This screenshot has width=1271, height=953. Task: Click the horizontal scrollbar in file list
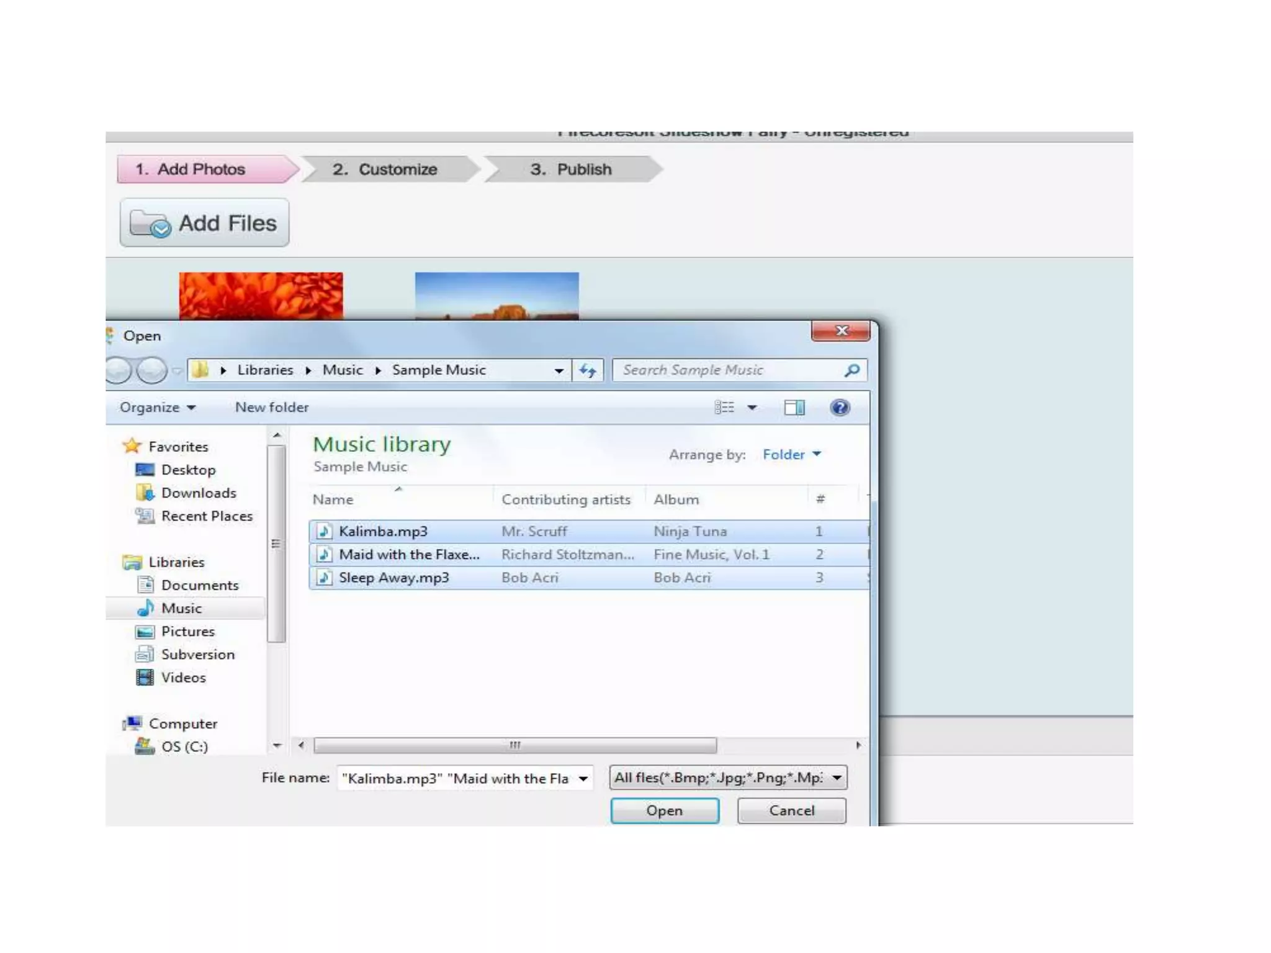515,745
